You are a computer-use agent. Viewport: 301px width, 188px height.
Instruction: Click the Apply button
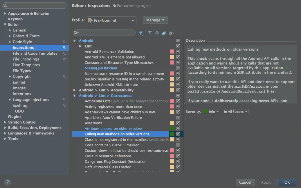pos(266,182)
